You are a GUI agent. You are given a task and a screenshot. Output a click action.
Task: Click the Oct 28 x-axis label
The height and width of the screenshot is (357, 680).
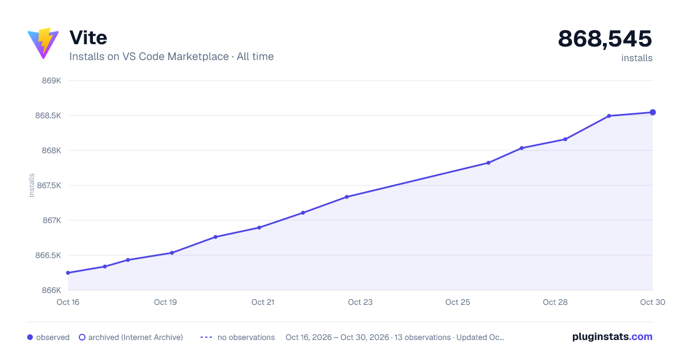[x=555, y=302]
